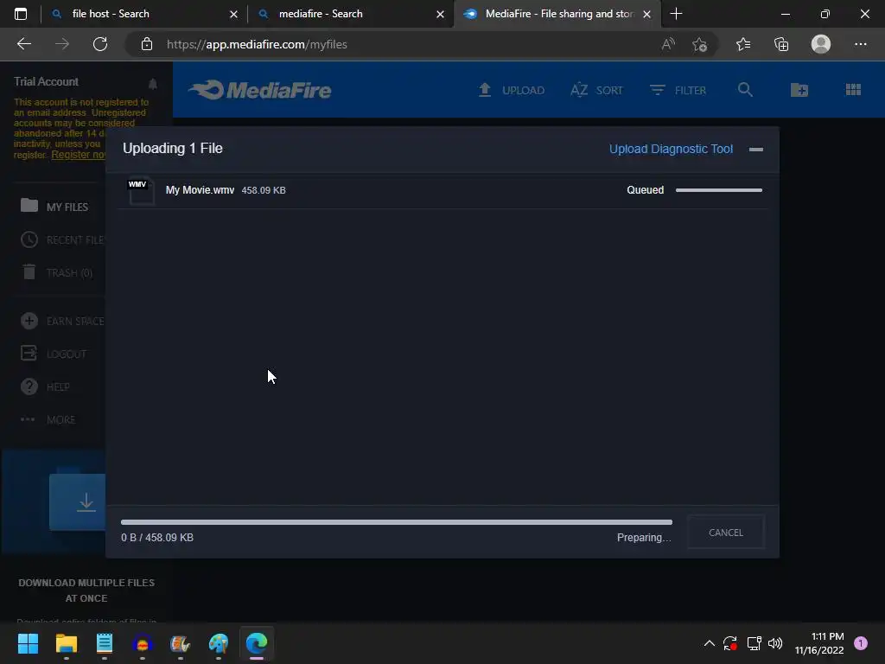This screenshot has height=664, width=885.
Task: Click the search magnifier in MediaFire header
Action: [x=745, y=90]
